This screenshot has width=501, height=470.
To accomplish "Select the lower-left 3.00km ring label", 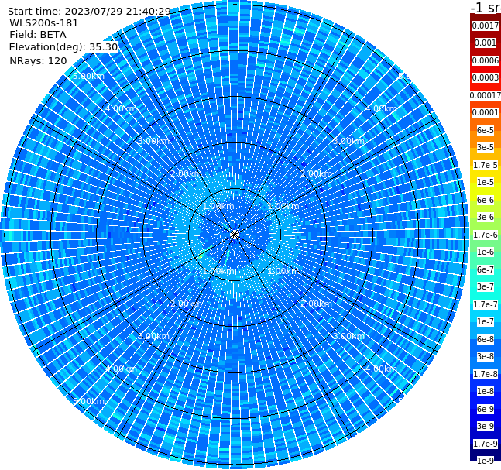I will pyautogui.click(x=153, y=336).
